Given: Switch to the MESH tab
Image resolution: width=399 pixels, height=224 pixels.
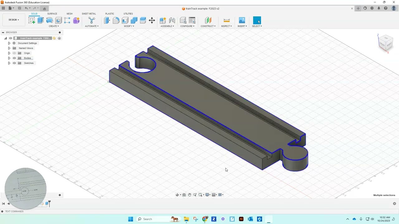Looking at the screenshot, I should click(x=70, y=14).
